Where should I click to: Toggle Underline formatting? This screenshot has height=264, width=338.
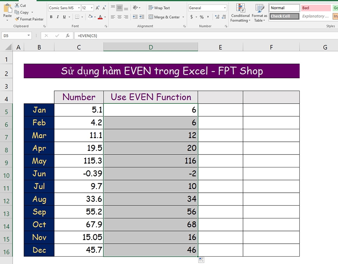(64, 17)
